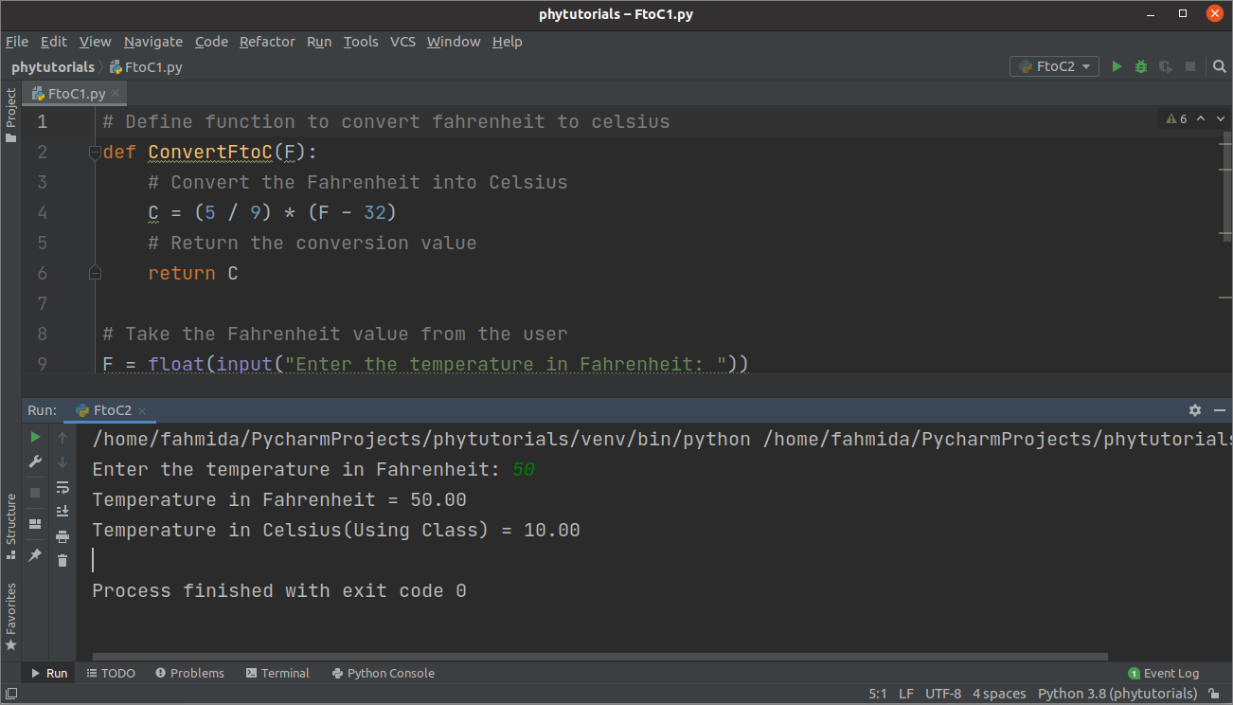
Task: Toggle the pin tab icon in Run panel
Action: [35, 555]
